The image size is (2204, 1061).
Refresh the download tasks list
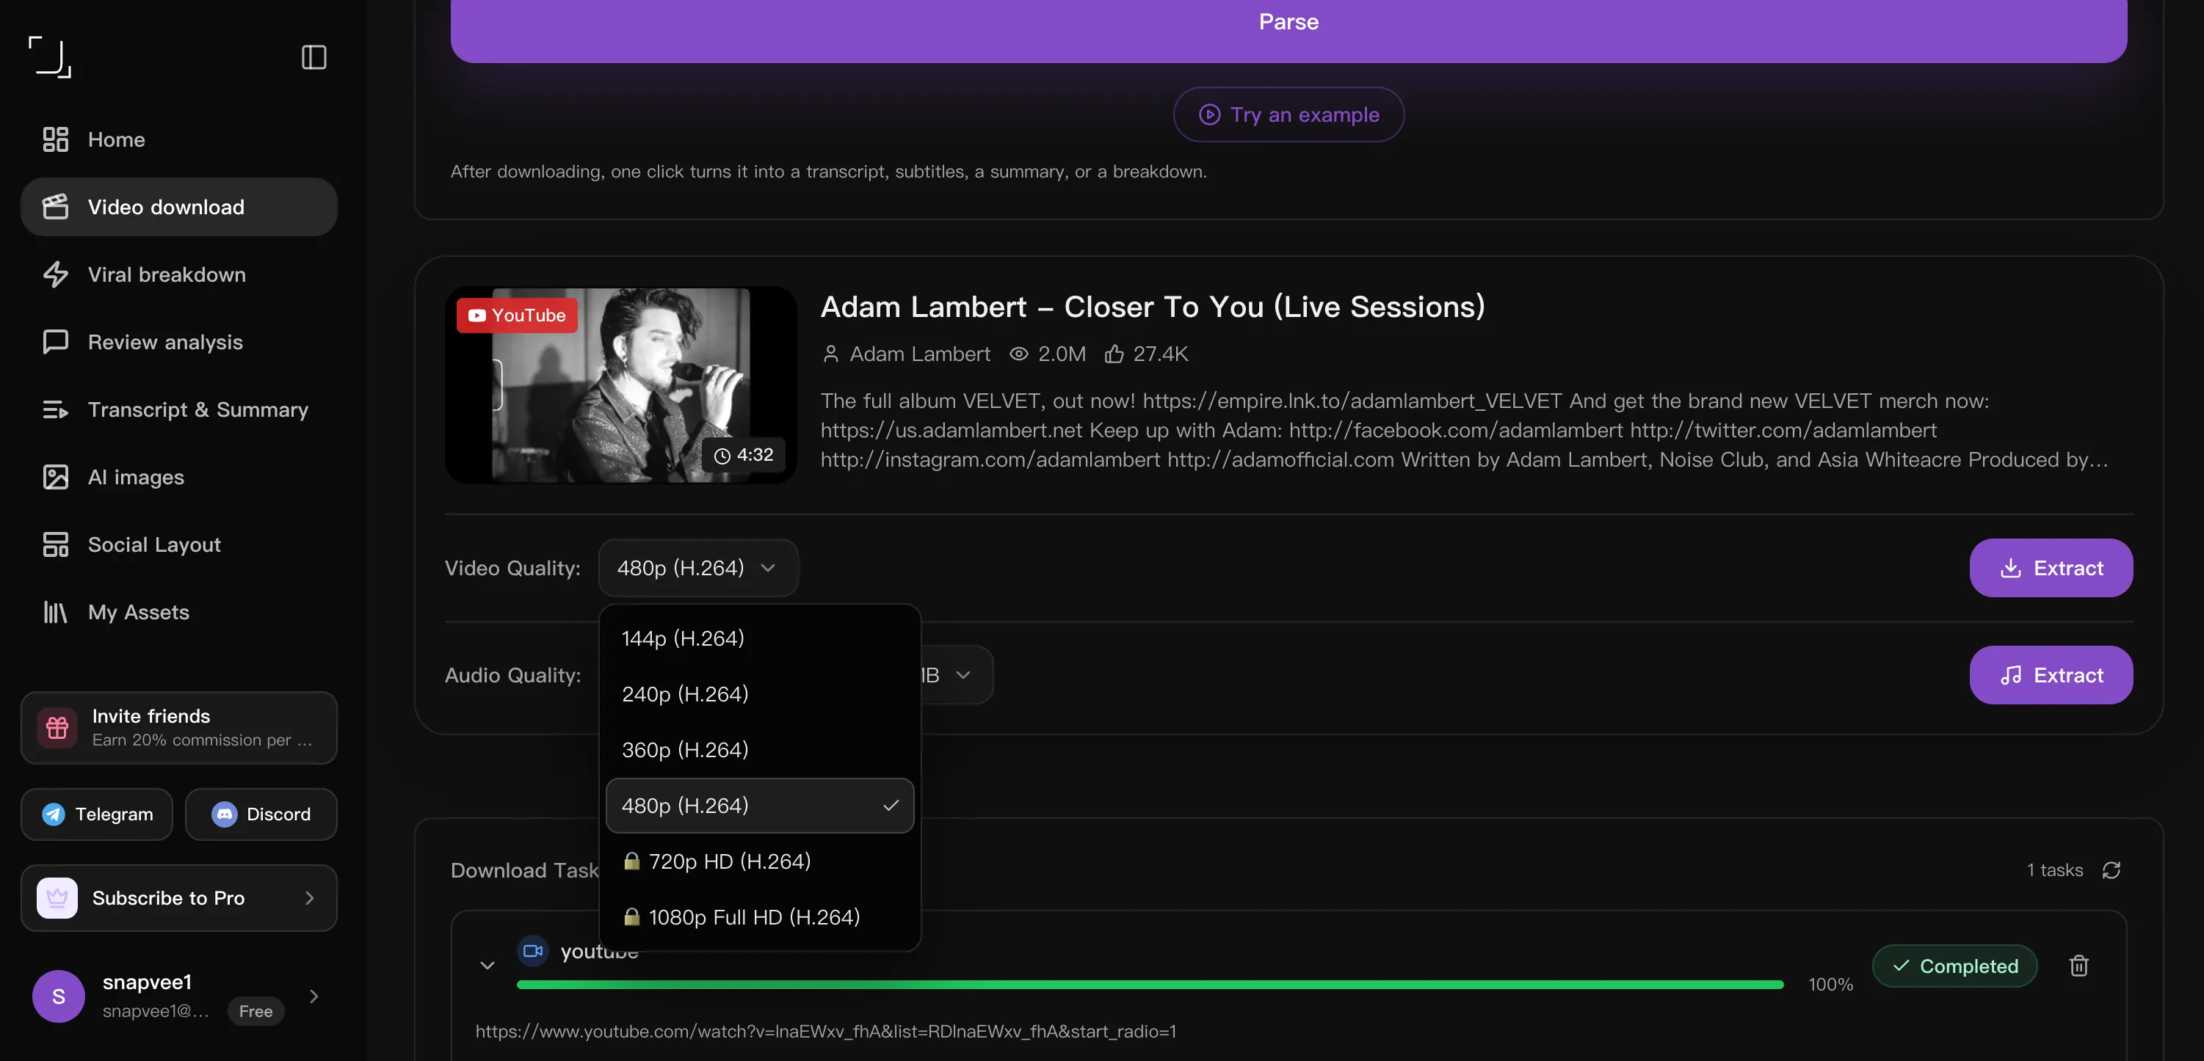pyautogui.click(x=2111, y=870)
